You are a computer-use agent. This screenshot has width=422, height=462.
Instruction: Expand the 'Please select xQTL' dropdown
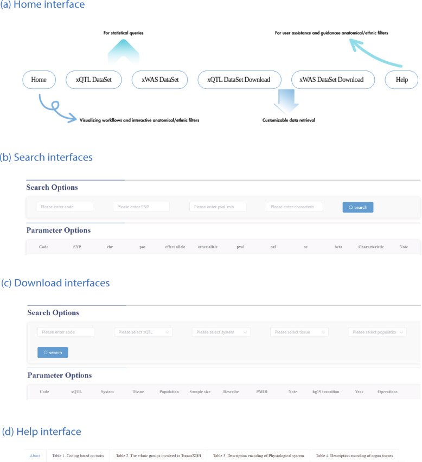[x=143, y=332]
